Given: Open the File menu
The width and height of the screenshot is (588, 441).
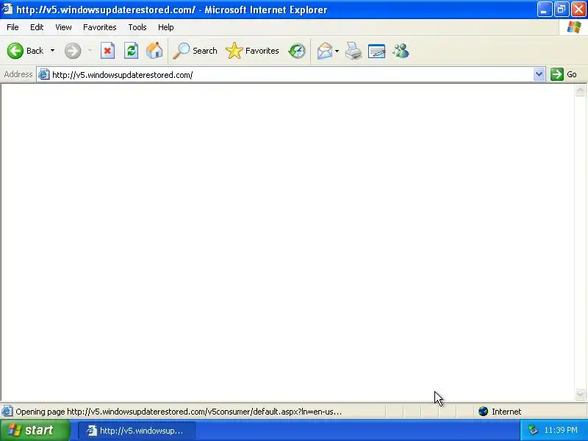Looking at the screenshot, I should (12, 27).
